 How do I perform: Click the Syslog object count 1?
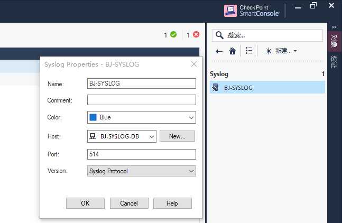323,74
